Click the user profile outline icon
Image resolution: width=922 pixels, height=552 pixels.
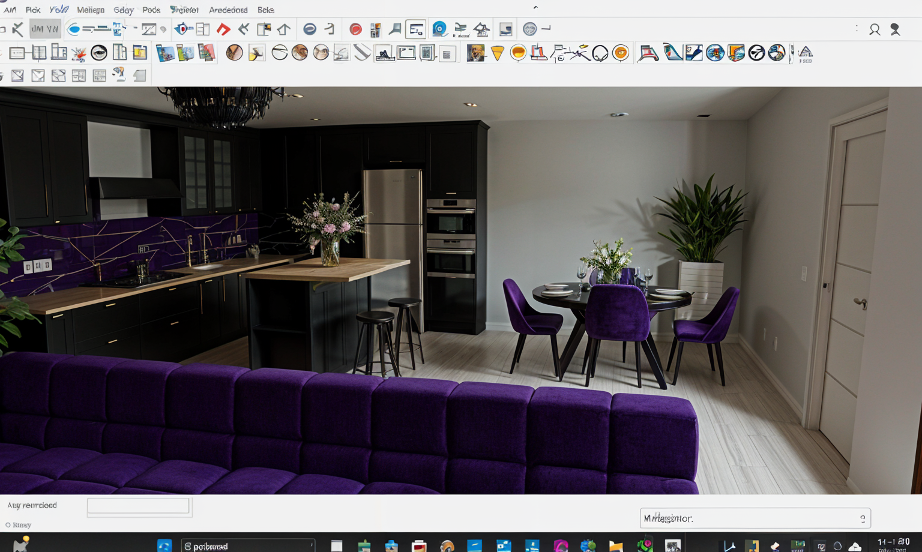(875, 29)
